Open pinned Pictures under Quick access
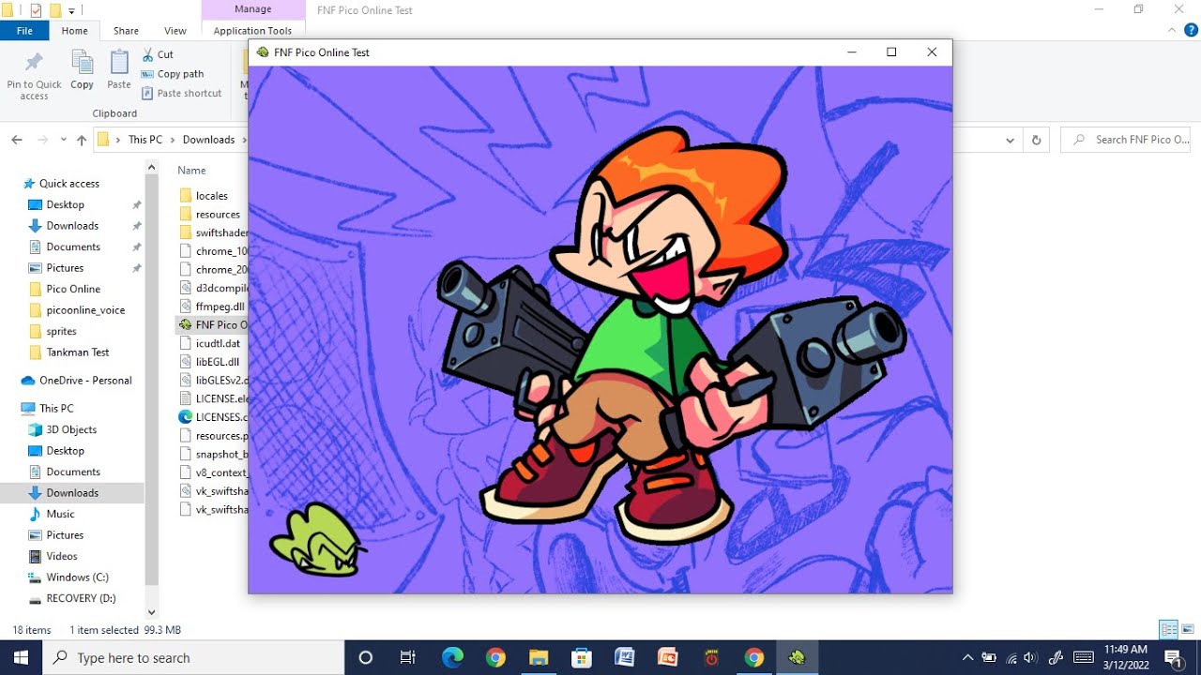Screen dimensions: 1201x675 point(65,268)
